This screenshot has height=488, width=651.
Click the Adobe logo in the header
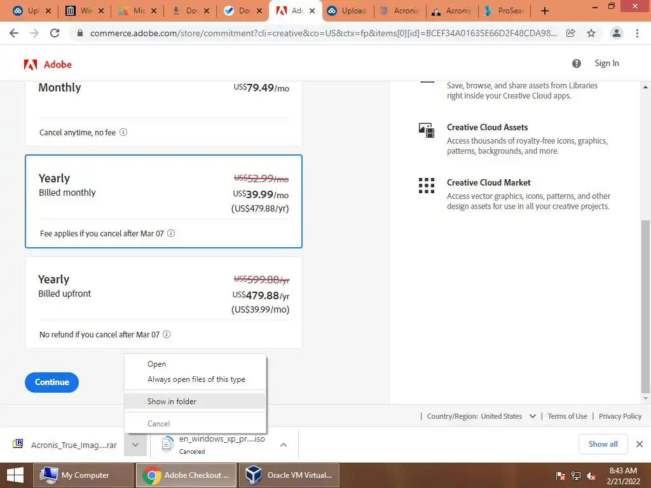(x=48, y=64)
